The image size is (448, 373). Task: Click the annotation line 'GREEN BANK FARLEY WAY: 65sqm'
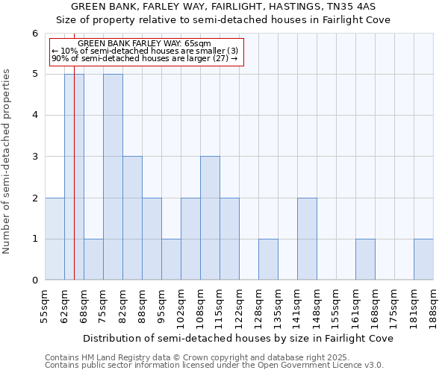tap(144, 43)
